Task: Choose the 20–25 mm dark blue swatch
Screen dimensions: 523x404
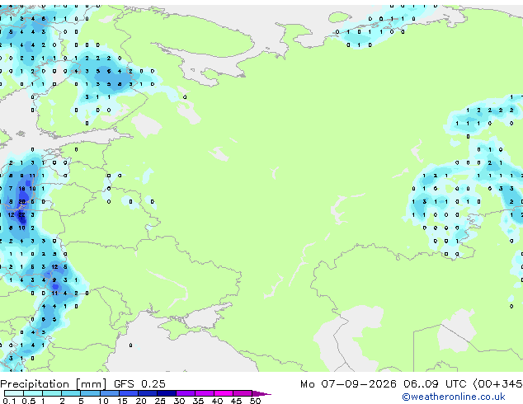Action: [147, 393]
